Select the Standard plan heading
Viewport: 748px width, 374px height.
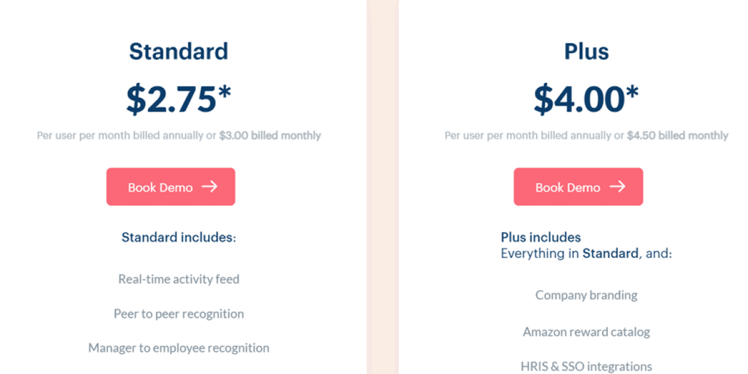(179, 51)
